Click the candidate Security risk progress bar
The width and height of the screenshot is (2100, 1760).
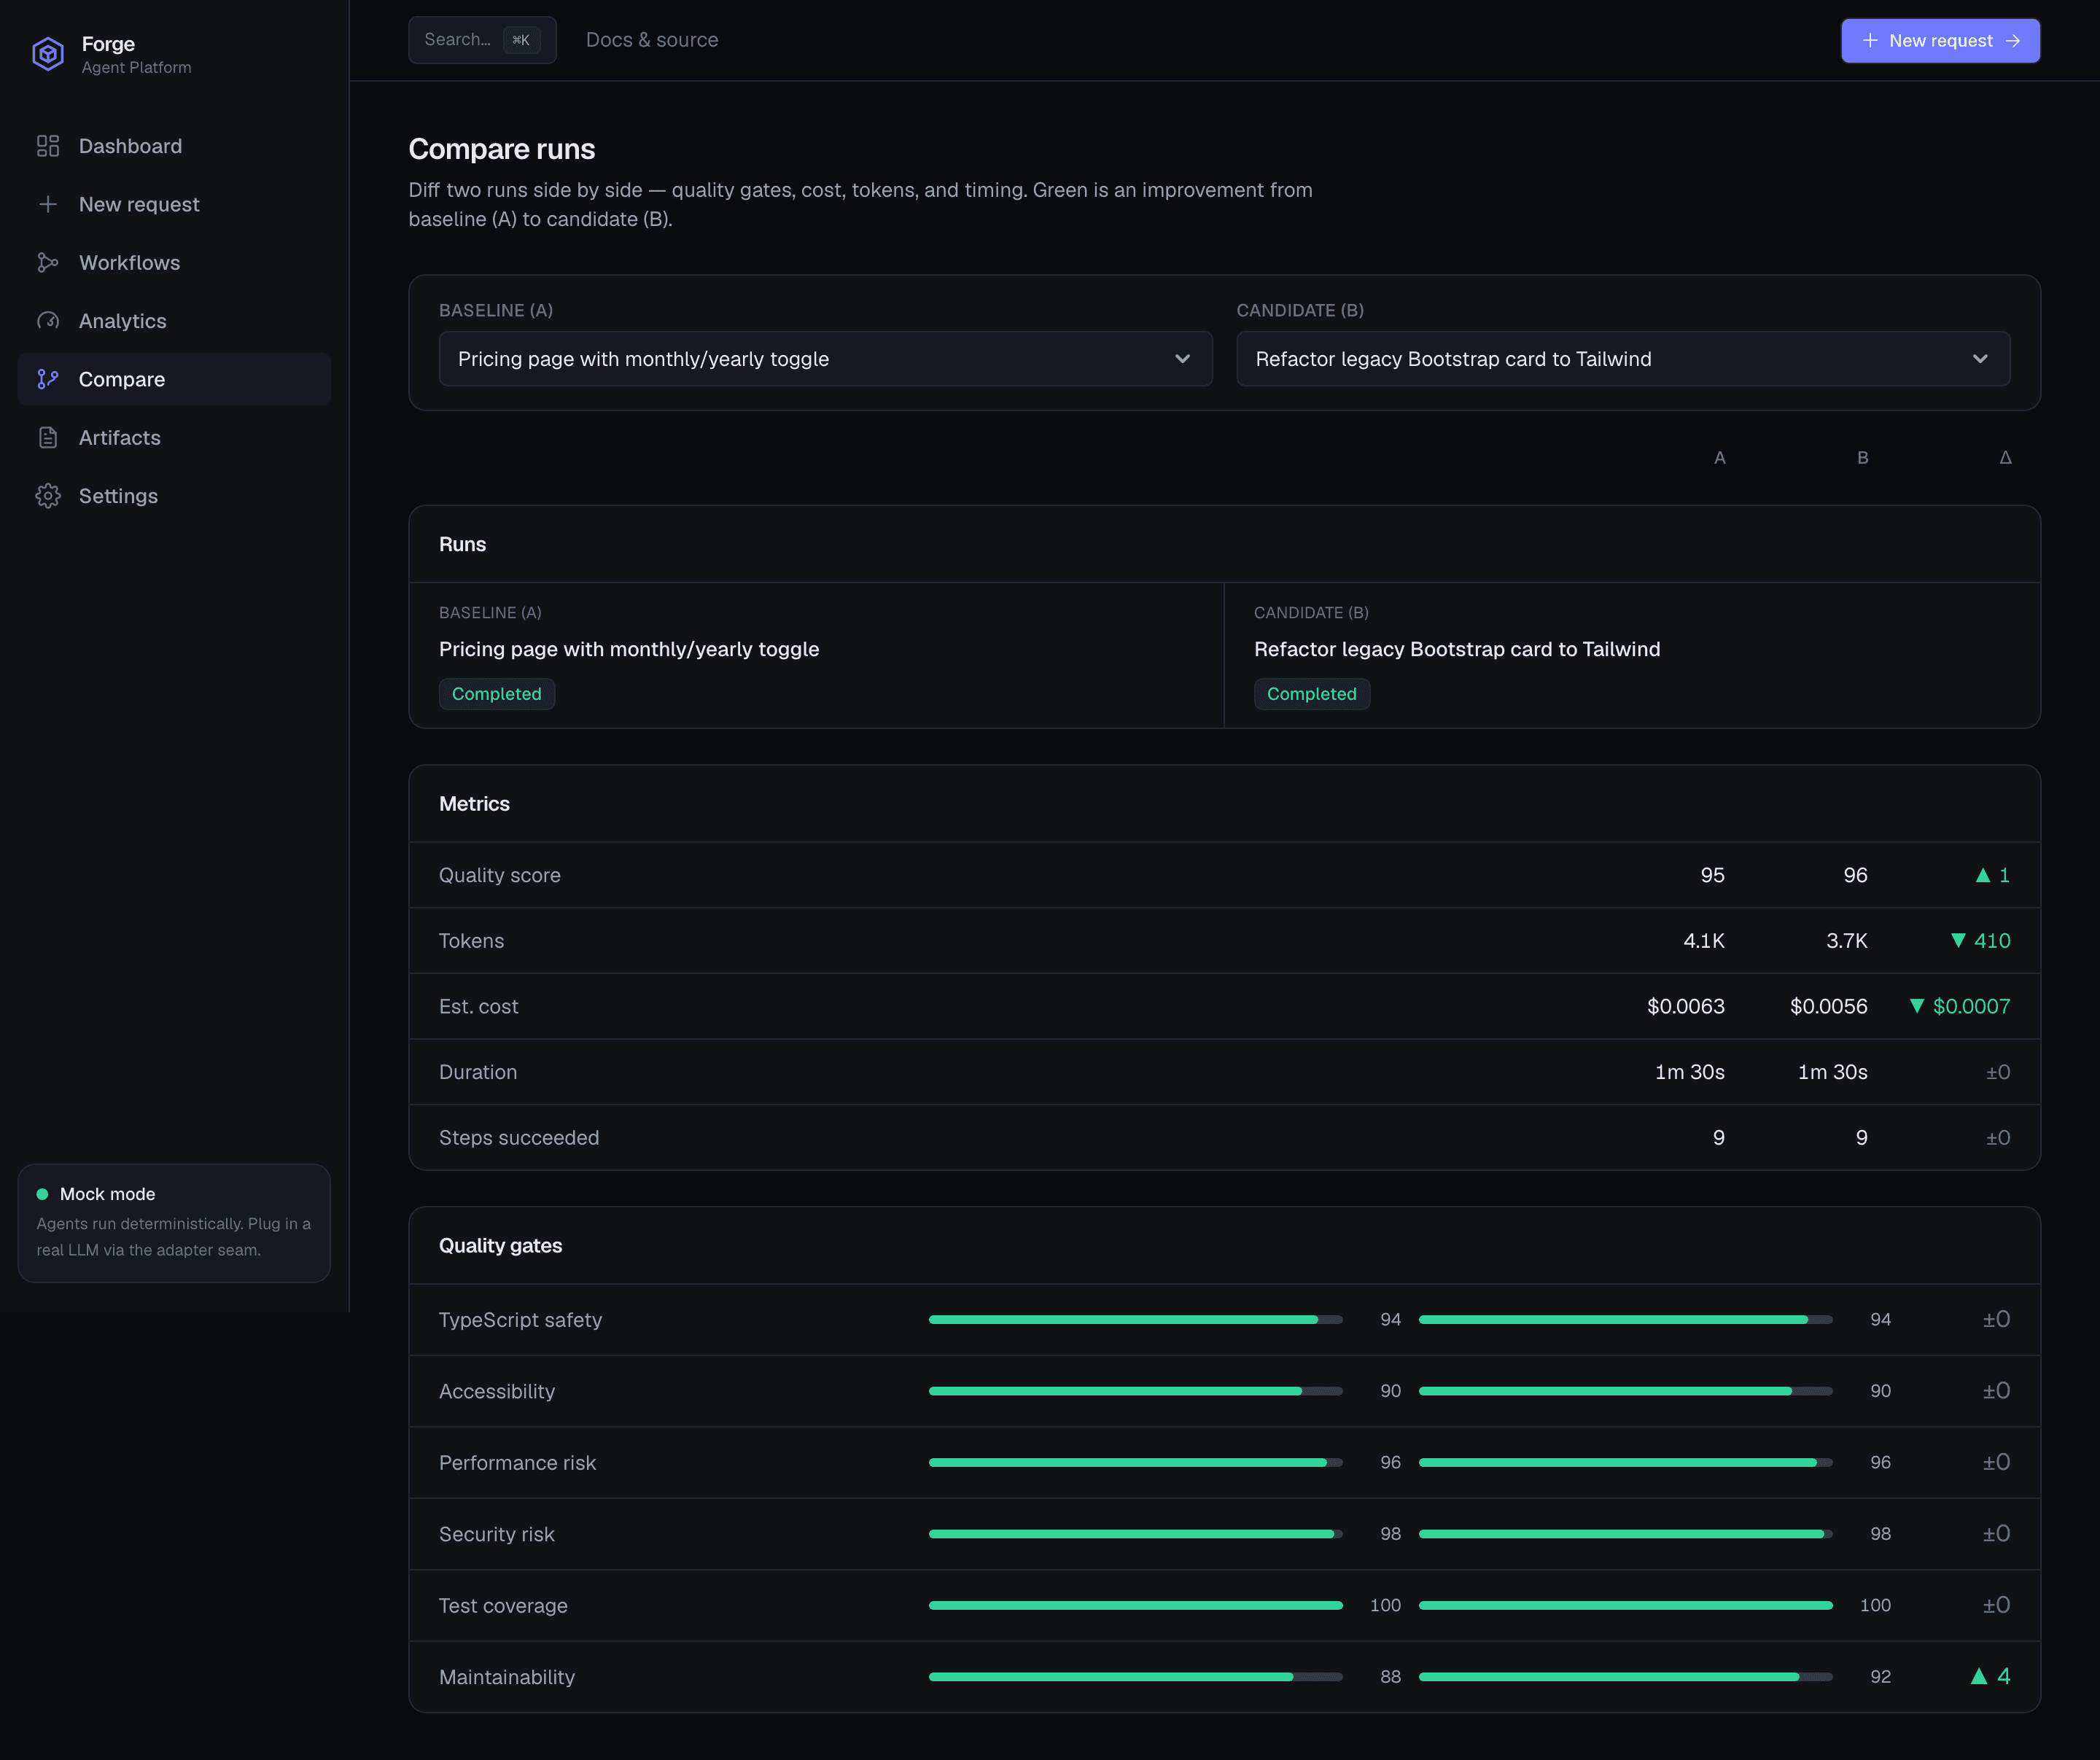click(x=1625, y=1533)
